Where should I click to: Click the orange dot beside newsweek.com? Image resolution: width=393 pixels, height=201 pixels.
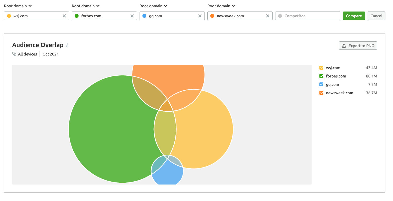[212, 16]
